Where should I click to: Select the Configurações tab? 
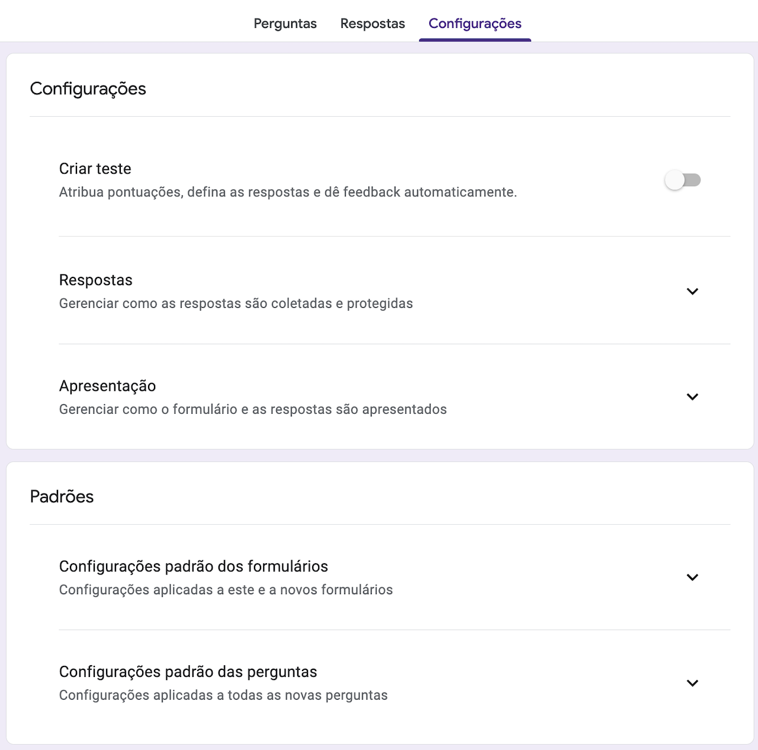(x=475, y=24)
